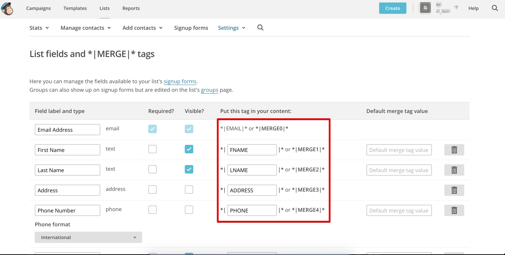Click the 'Required?' column header
Viewport: 505px width, 255px height.
[x=161, y=111]
